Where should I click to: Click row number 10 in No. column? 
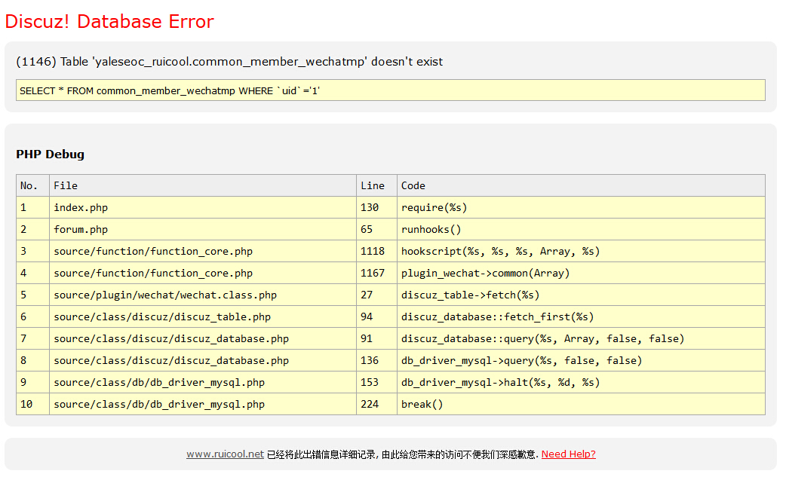[x=32, y=404]
